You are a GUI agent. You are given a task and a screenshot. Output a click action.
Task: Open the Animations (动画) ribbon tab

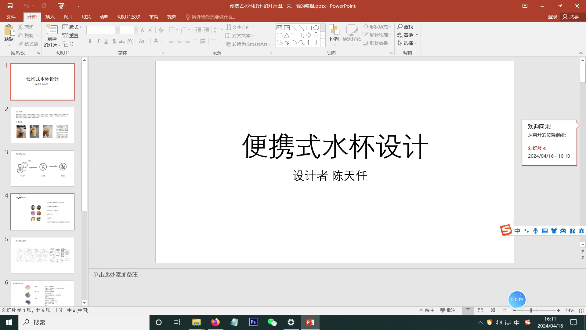coord(104,17)
